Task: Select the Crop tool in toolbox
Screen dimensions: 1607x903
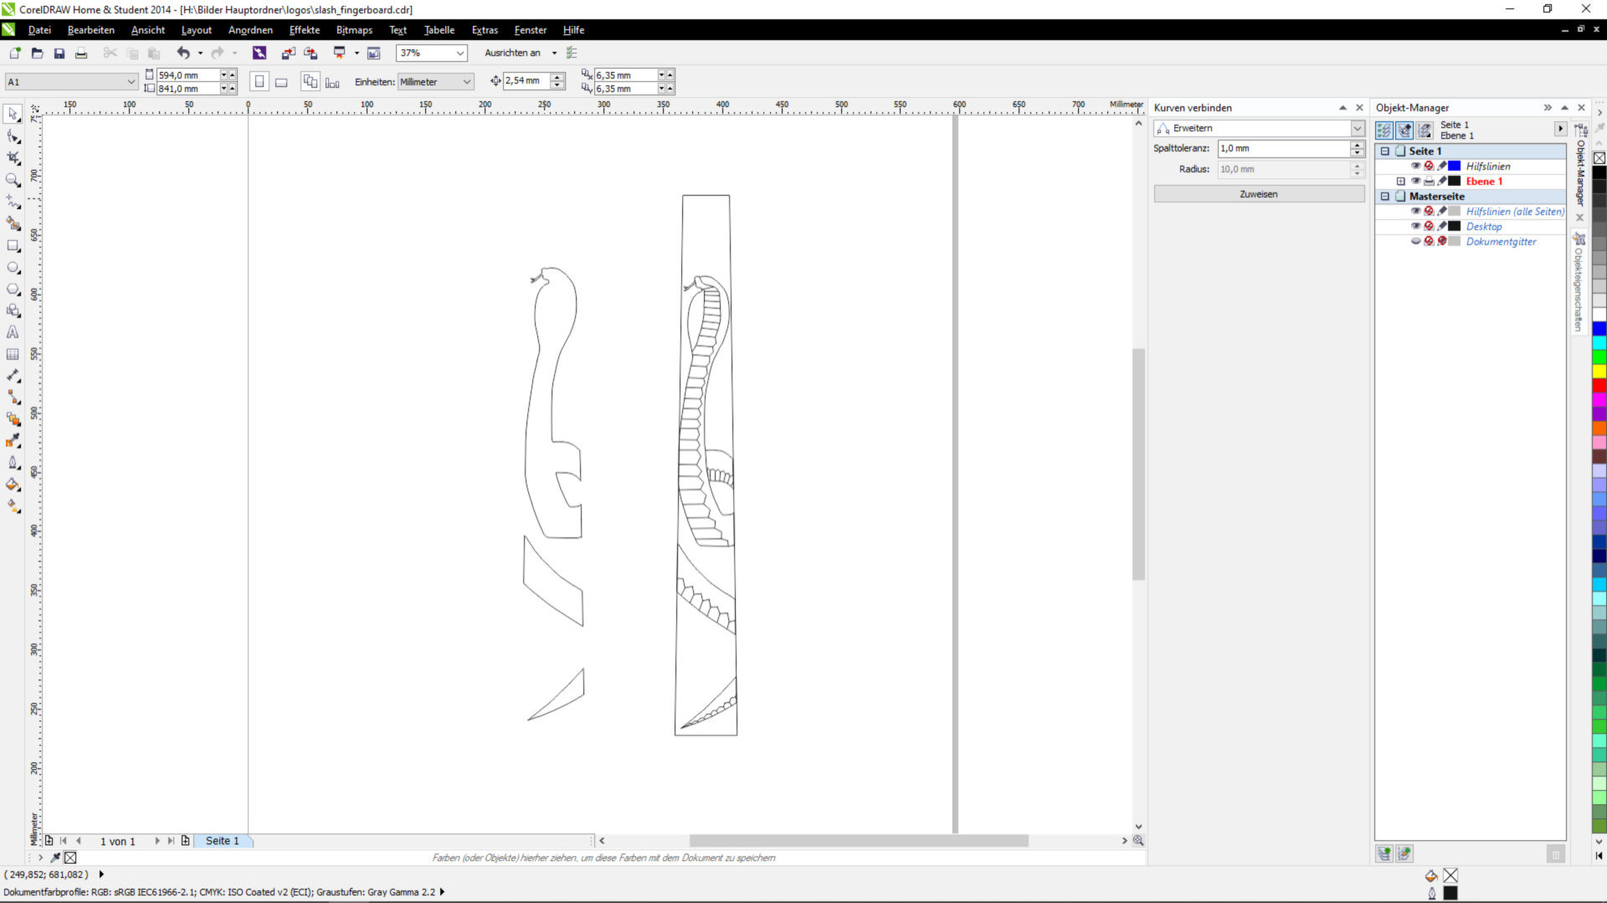Action: [x=13, y=157]
